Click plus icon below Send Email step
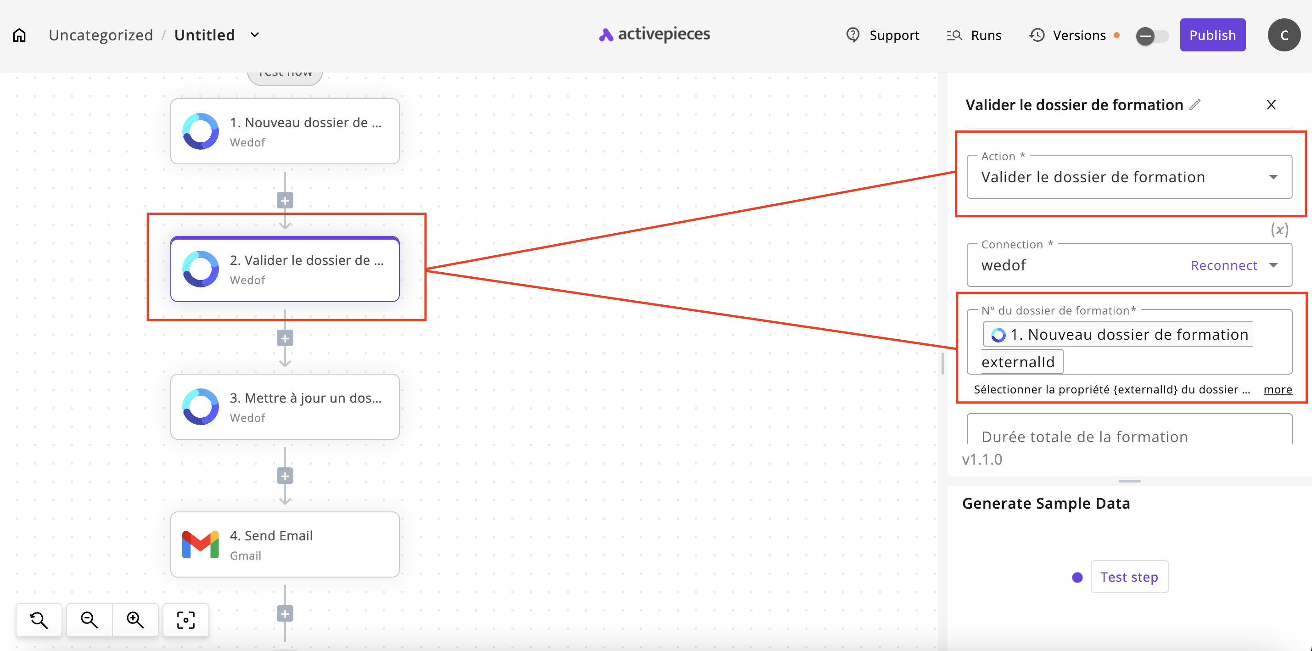Screen dimensions: 1312x651 pos(285,614)
